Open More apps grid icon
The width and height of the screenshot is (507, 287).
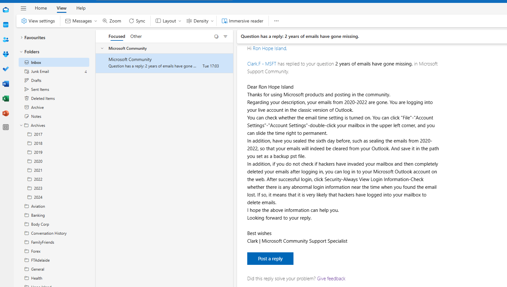tap(6, 127)
